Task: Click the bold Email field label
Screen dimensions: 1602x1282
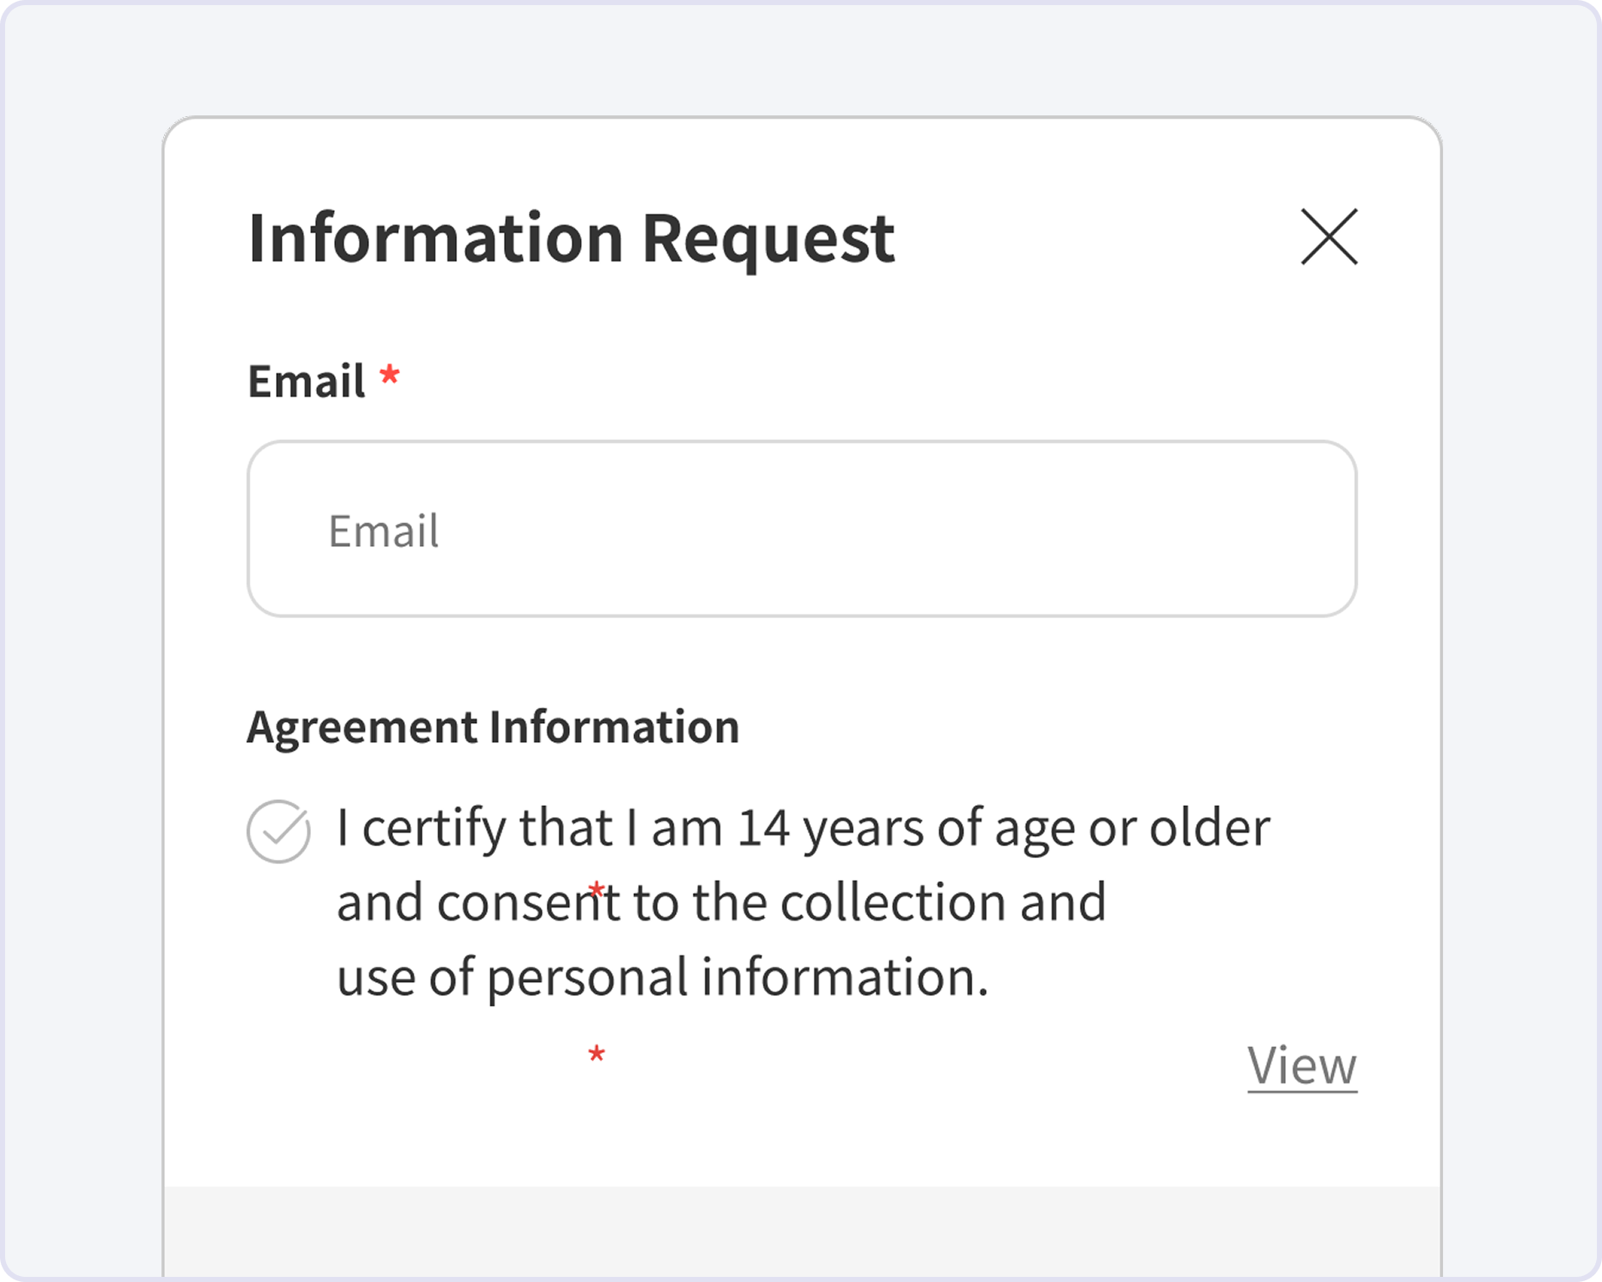Action: pos(307,381)
